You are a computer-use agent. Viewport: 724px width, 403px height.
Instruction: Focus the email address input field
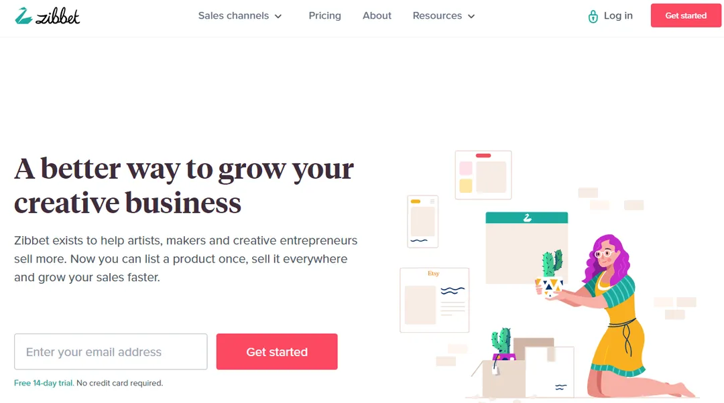click(111, 351)
